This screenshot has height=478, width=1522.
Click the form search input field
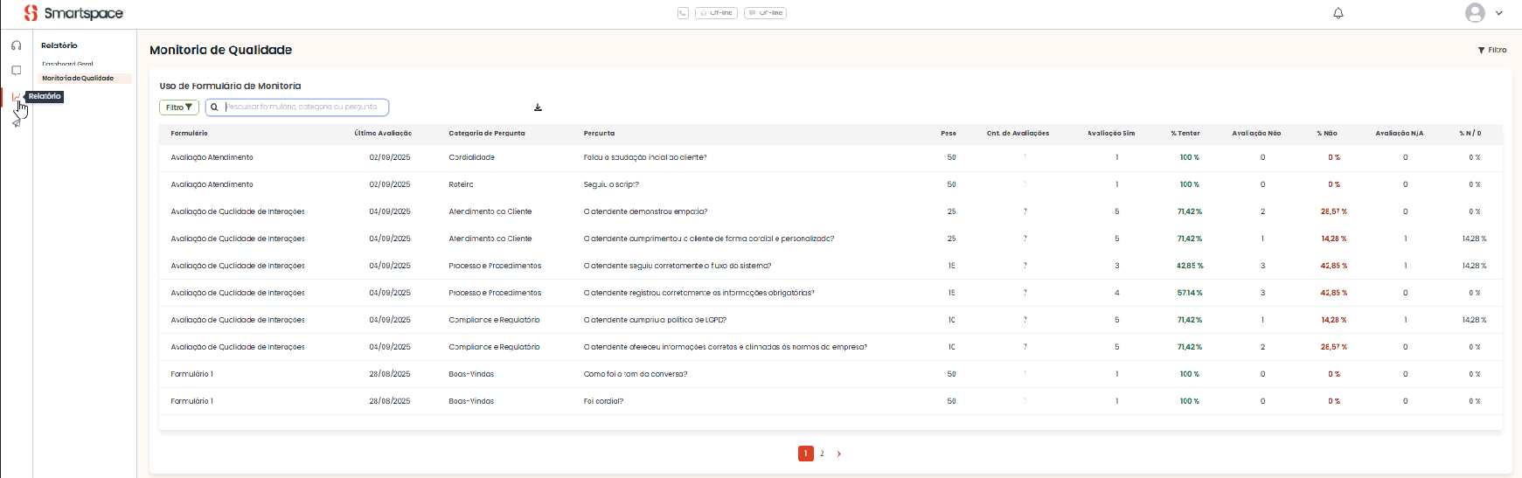coord(302,107)
